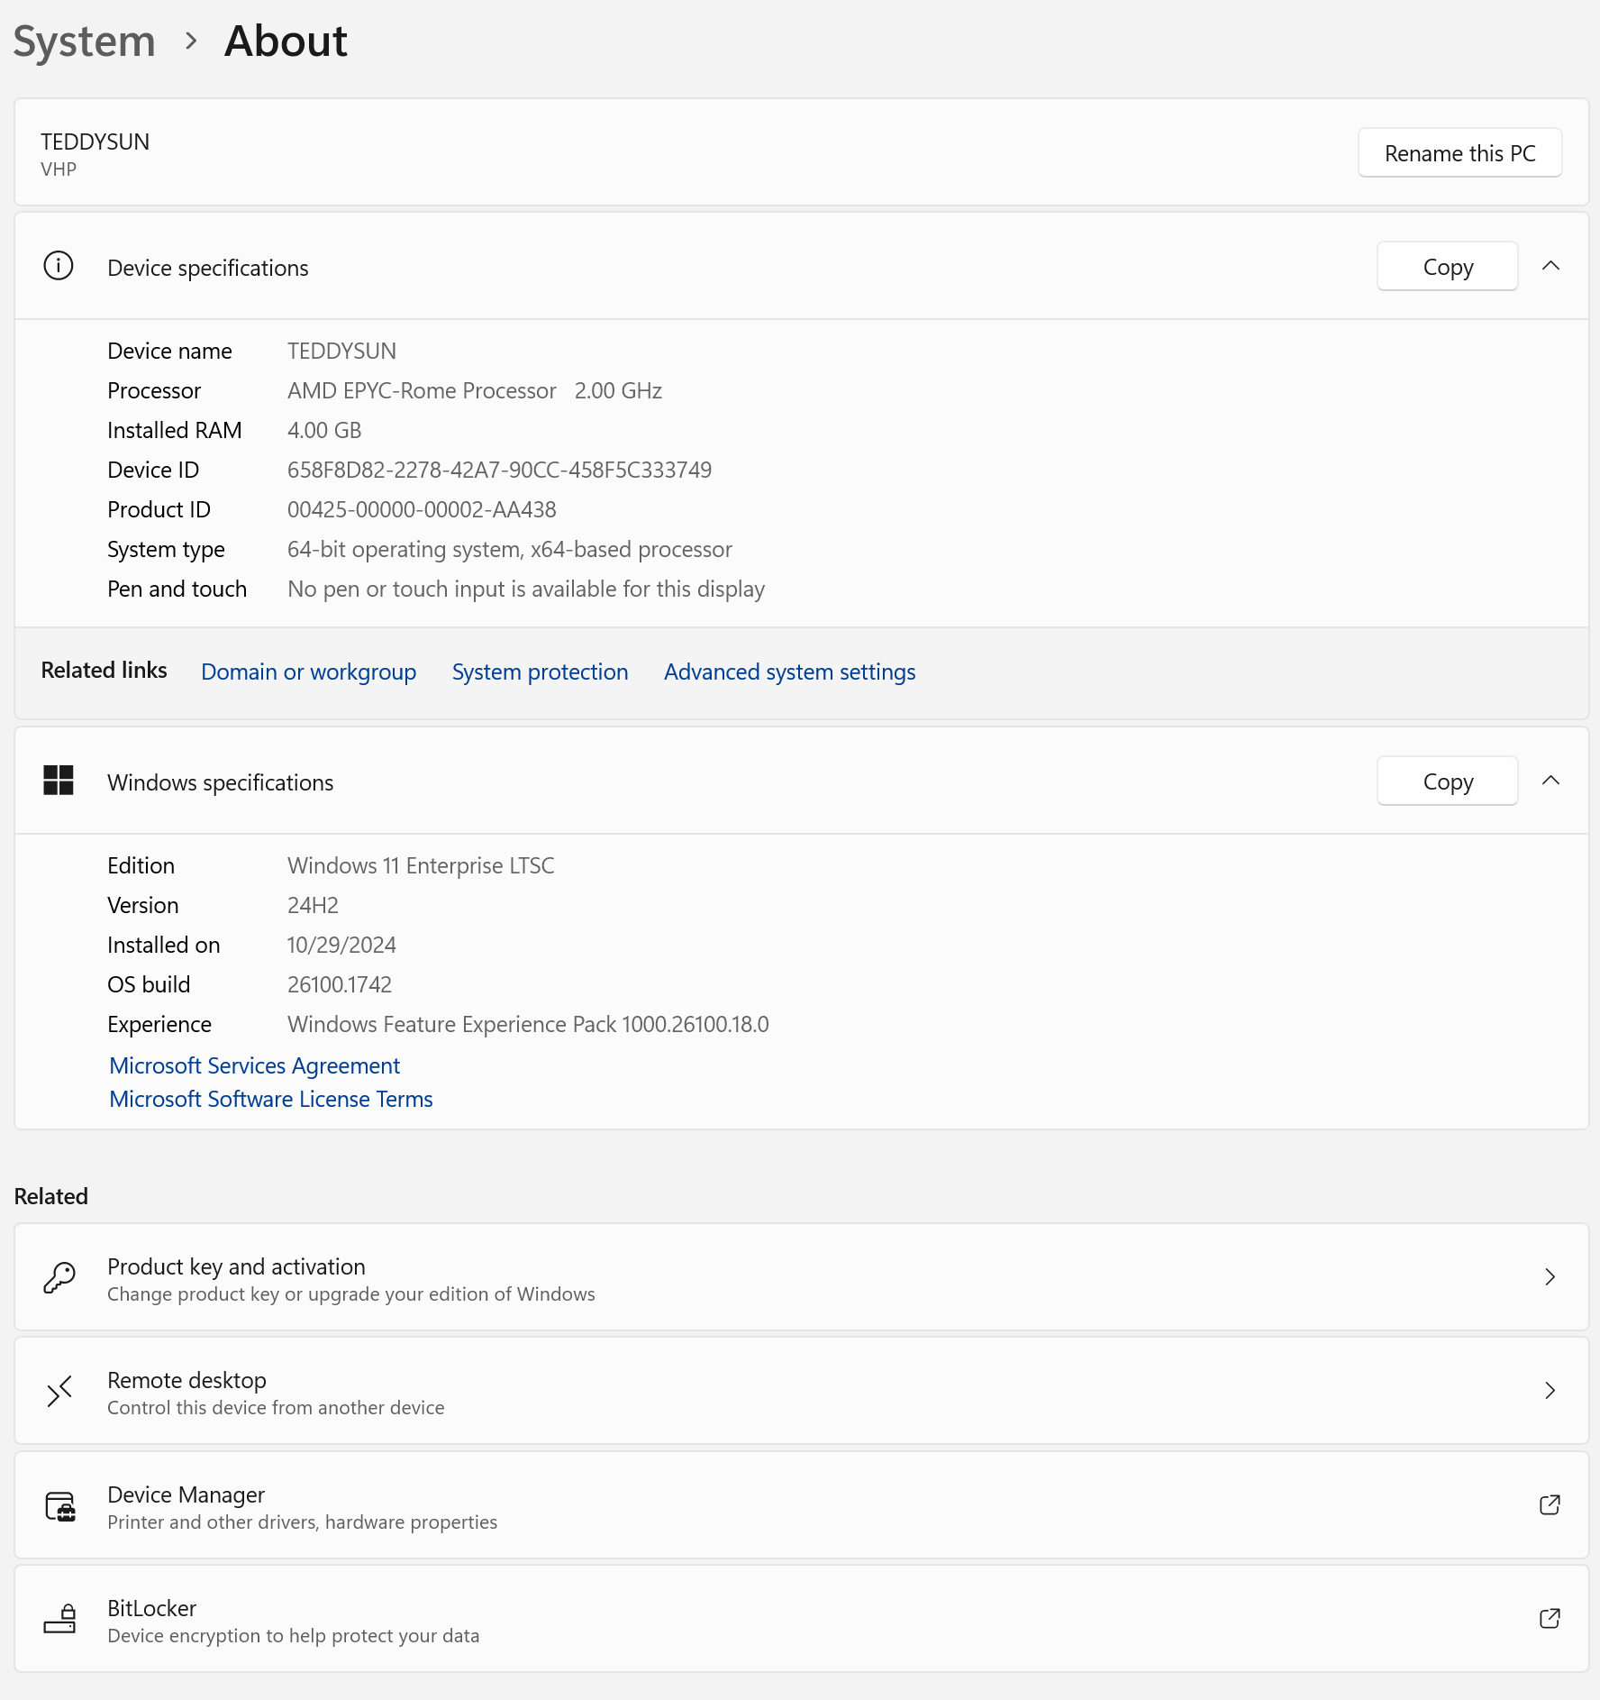The image size is (1600, 1700).
Task: Click the VHP model text under the PC name
Action: tap(59, 169)
